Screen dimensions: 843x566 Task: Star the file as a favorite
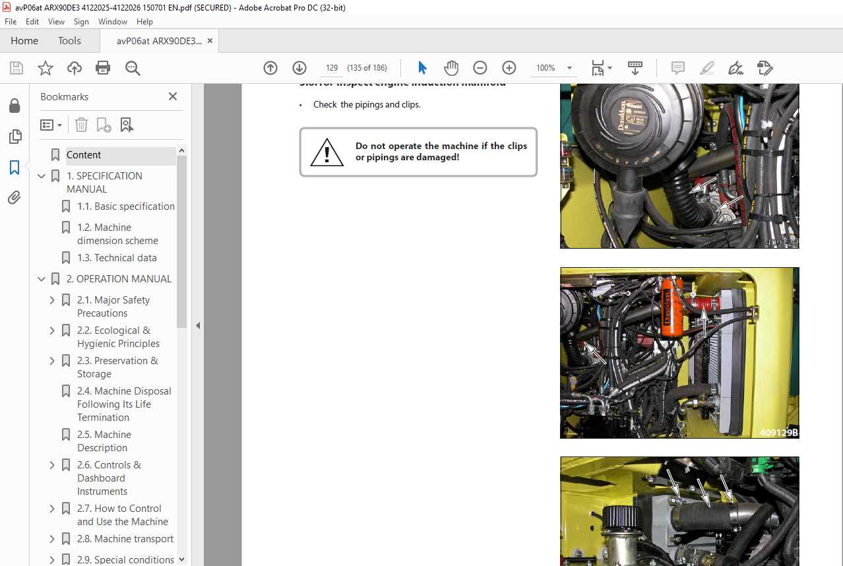pos(46,68)
